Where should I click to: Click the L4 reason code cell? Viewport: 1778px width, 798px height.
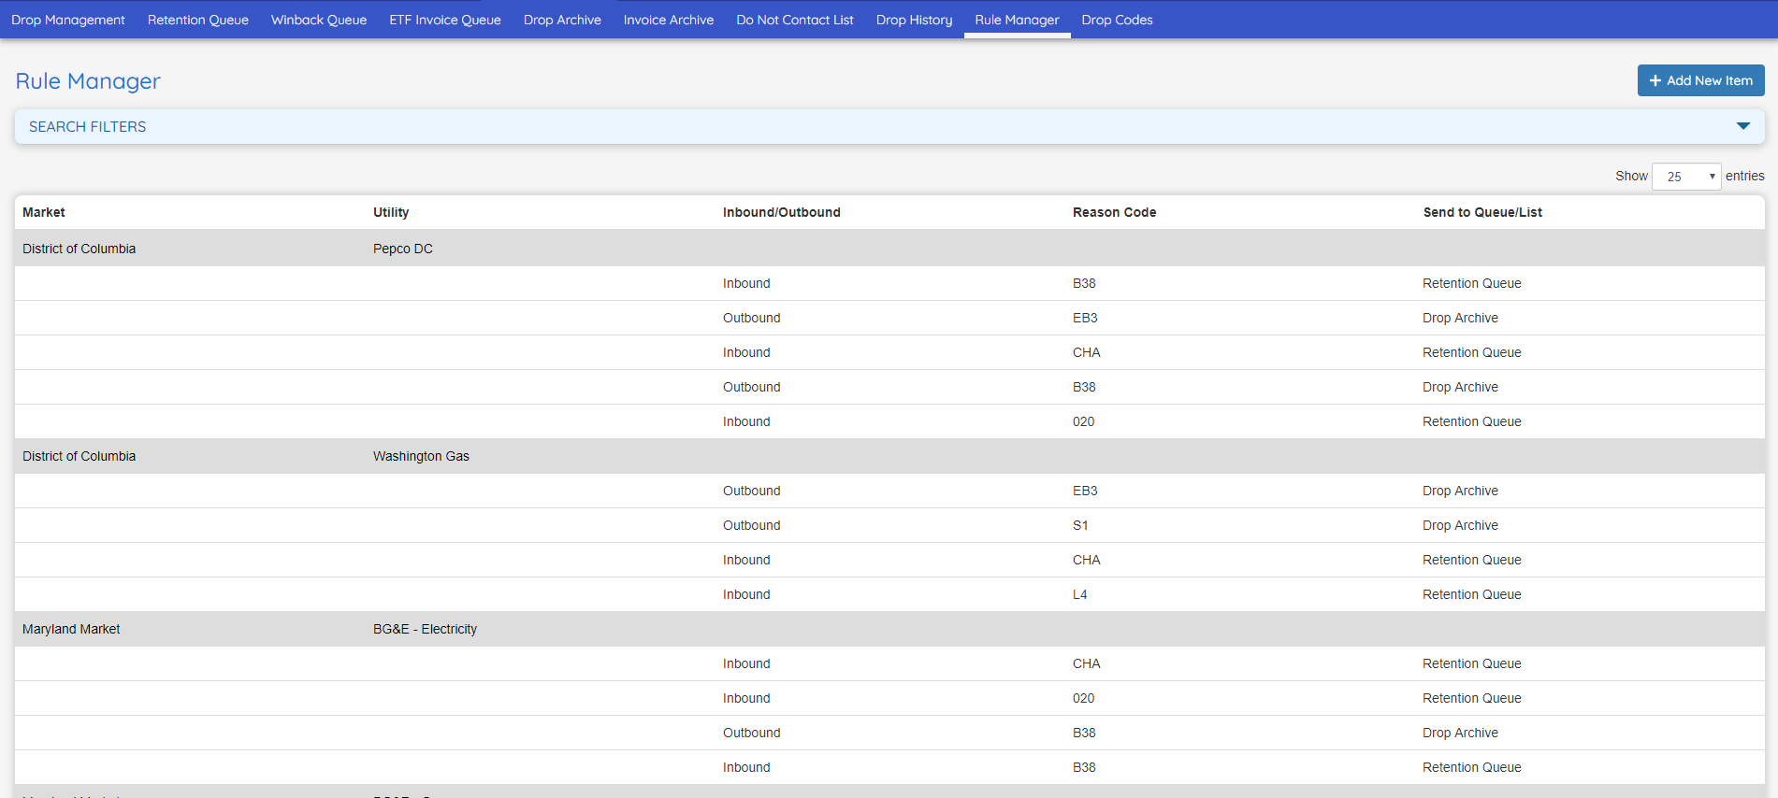[x=1080, y=594]
